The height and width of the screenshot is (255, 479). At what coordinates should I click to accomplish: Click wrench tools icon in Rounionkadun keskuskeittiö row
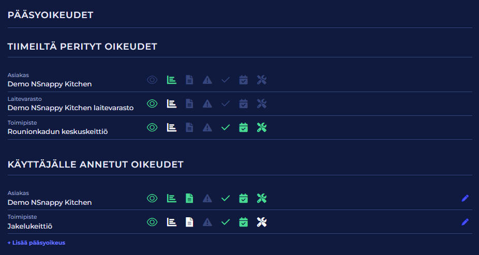(x=262, y=127)
